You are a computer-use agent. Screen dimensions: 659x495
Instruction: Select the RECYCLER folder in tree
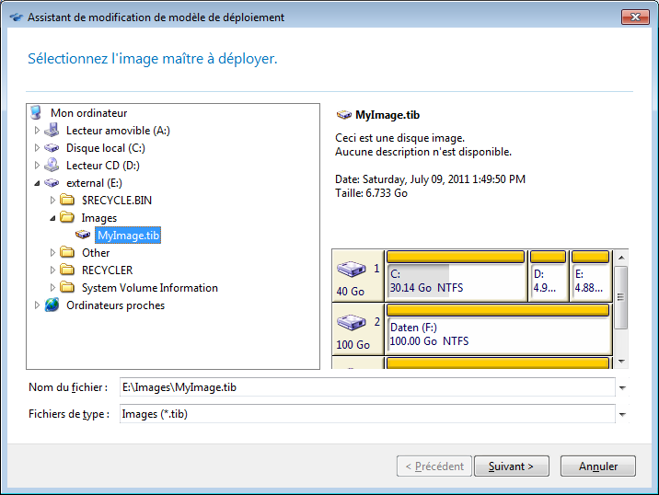(x=107, y=271)
